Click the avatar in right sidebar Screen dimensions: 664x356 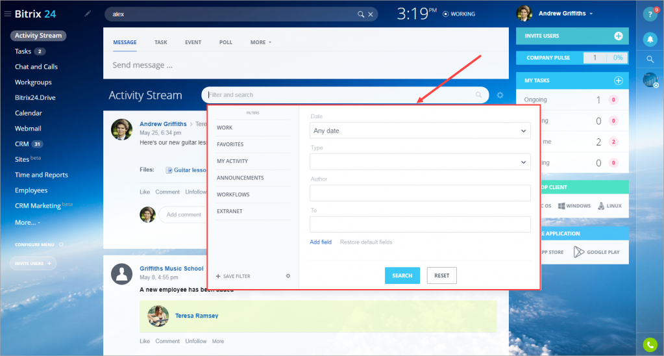coord(650,80)
